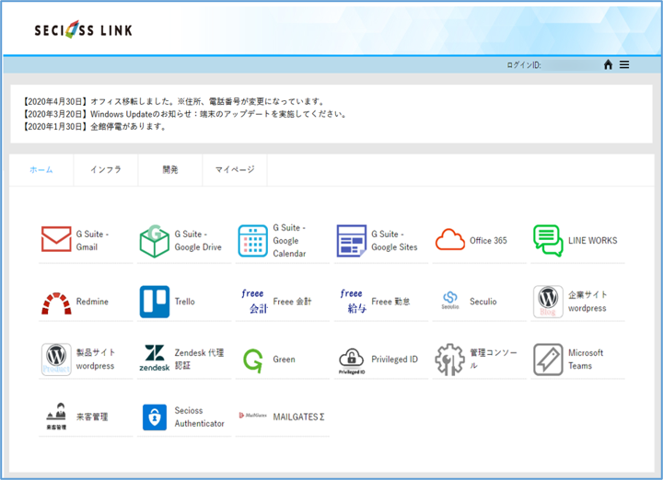Click the Windows Update announcement line
The width and height of the screenshot is (663, 480).
(185, 114)
